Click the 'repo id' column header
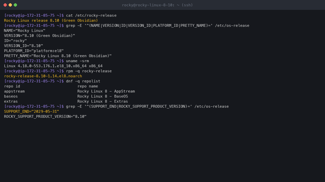 (x=12, y=86)
